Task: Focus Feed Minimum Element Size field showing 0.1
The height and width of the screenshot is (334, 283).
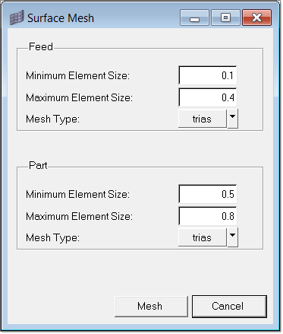Action: [208, 75]
